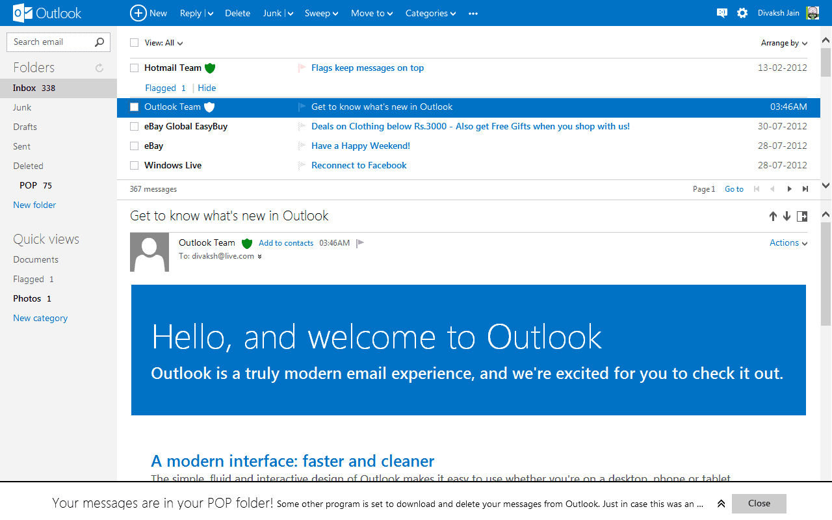832x520 pixels.
Task: Click the next page arrow
Action: point(790,189)
